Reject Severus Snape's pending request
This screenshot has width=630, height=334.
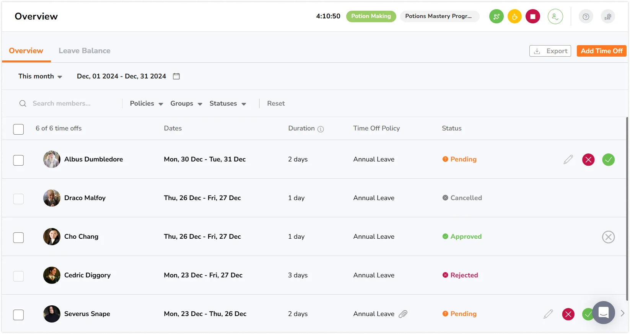(x=568, y=314)
